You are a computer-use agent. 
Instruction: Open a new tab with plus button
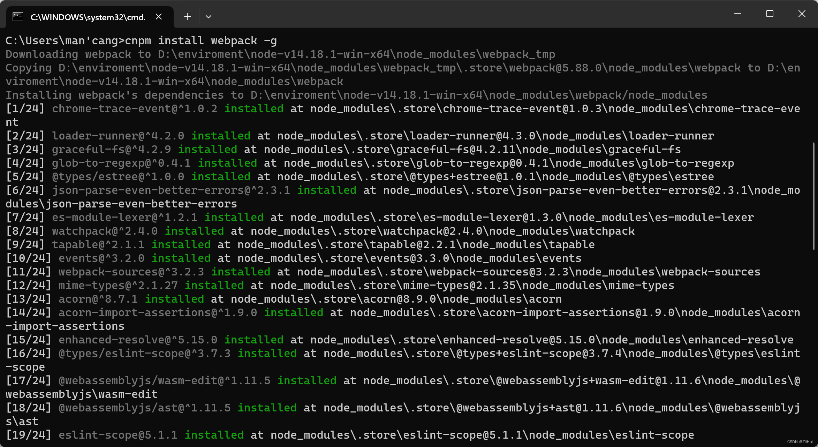pyautogui.click(x=188, y=17)
